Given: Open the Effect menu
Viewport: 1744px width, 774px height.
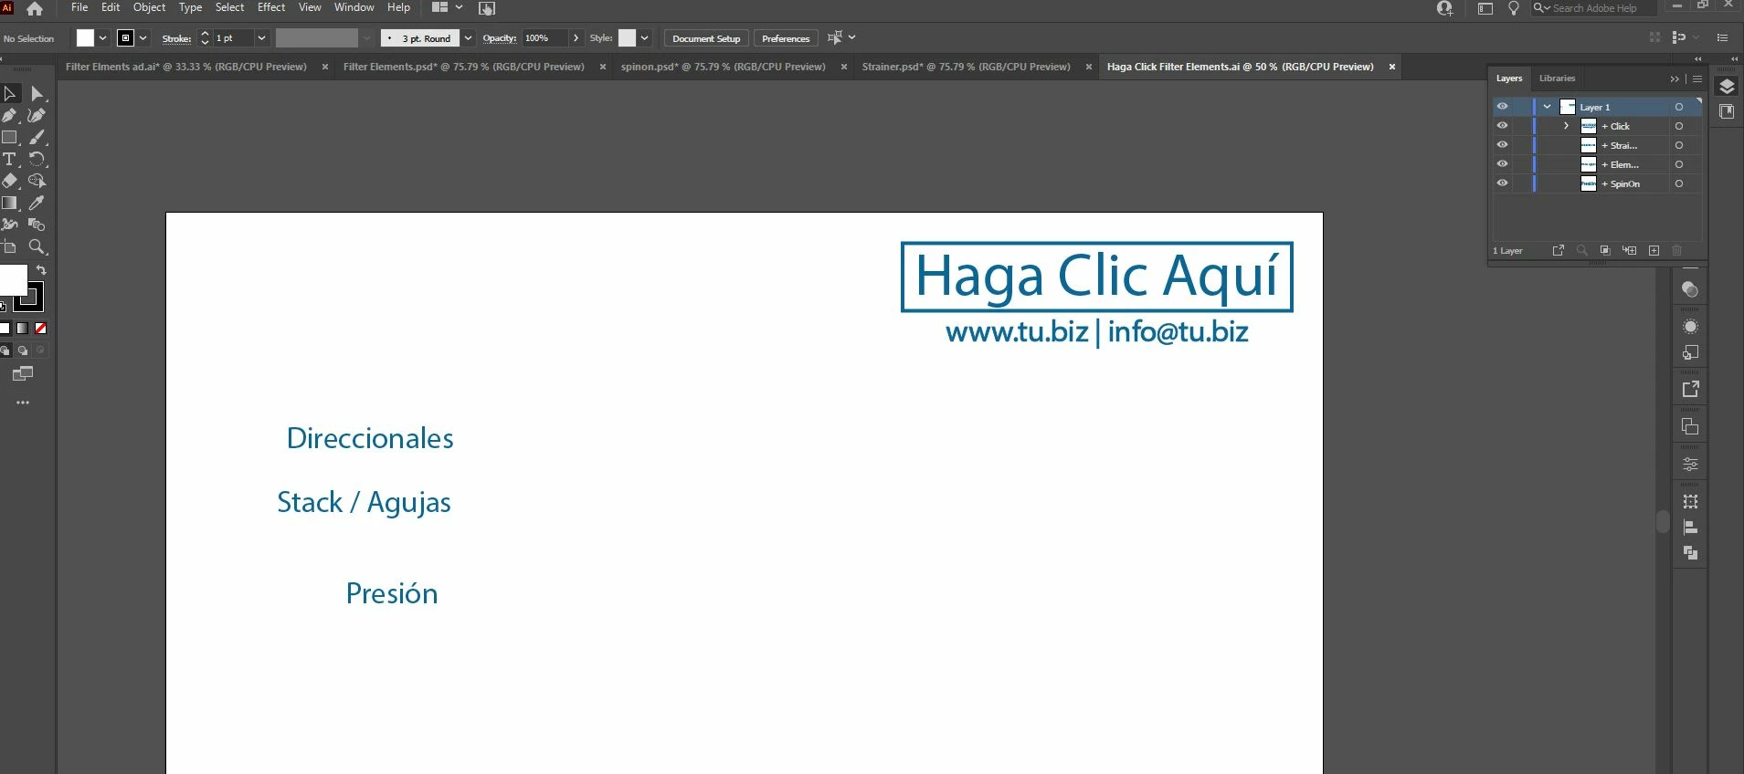Looking at the screenshot, I should click(x=271, y=7).
